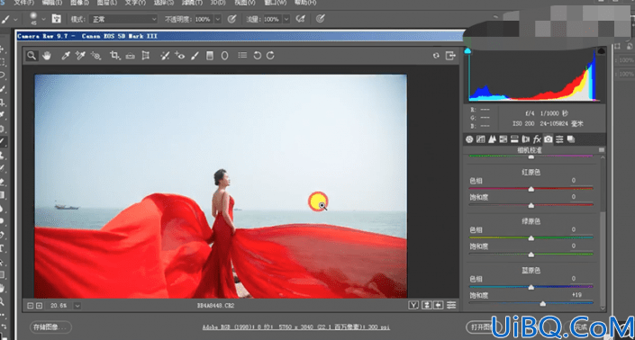Screen dimensions: 635x340
Task: Open the Camera Calibration panel tab
Action: 548,139
